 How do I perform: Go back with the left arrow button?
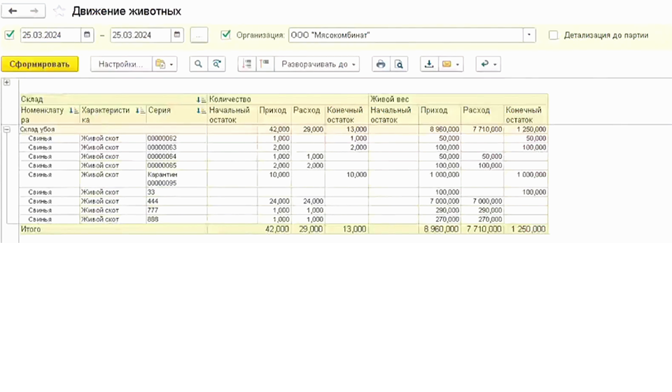pos(13,11)
